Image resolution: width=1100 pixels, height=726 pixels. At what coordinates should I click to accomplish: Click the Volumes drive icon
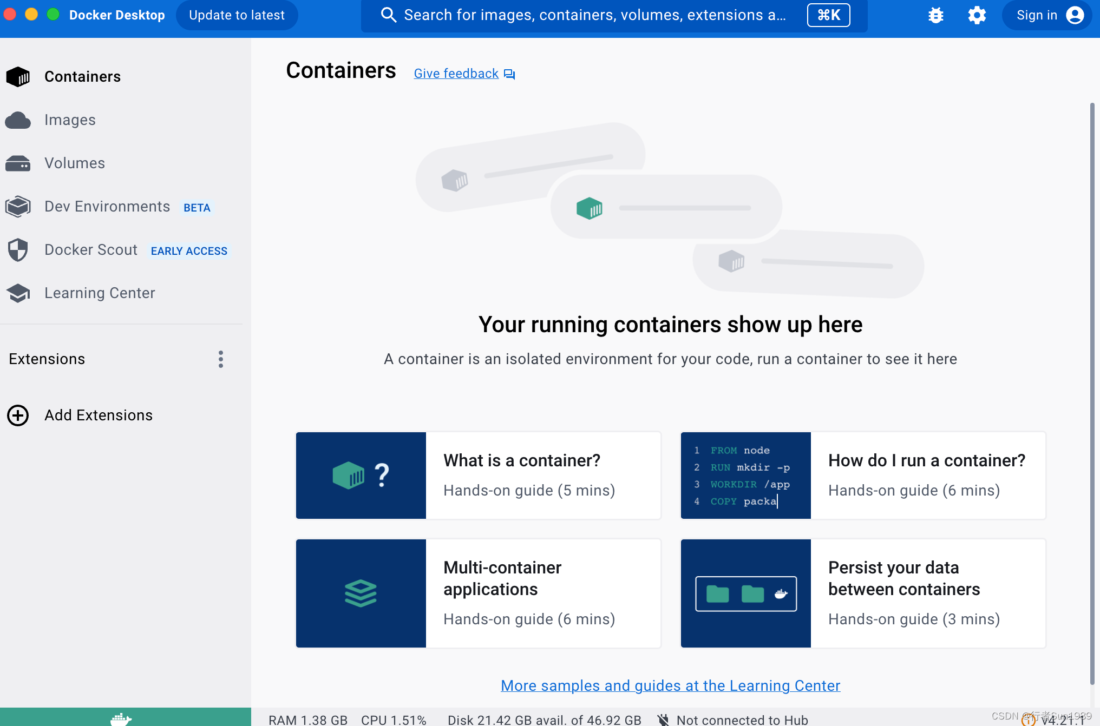pos(18,163)
